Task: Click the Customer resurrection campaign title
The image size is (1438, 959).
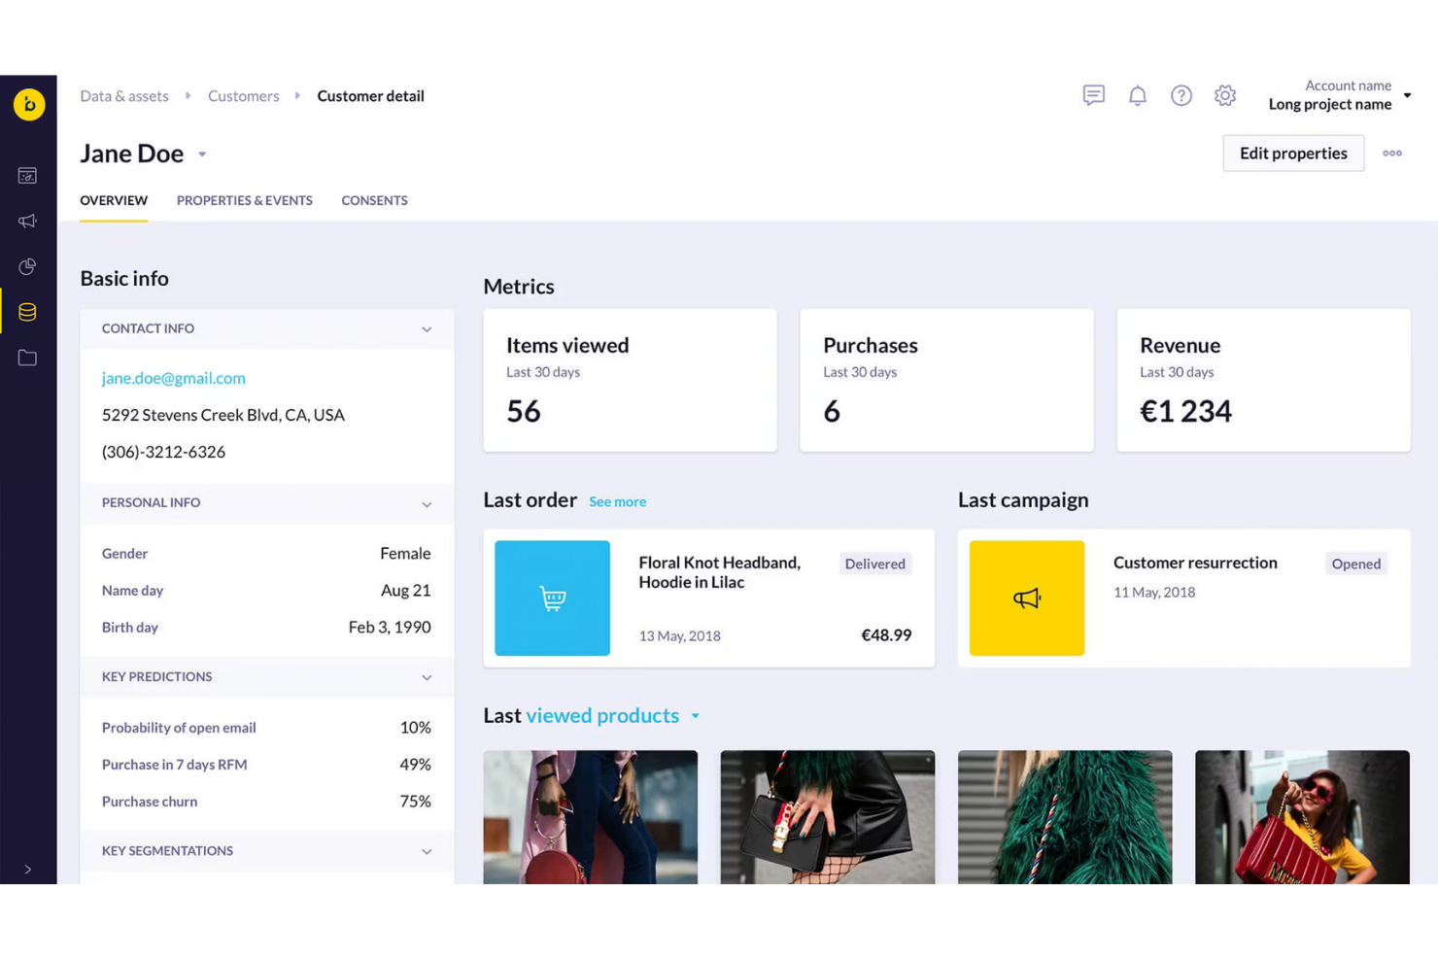Action: pos(1195,563)
